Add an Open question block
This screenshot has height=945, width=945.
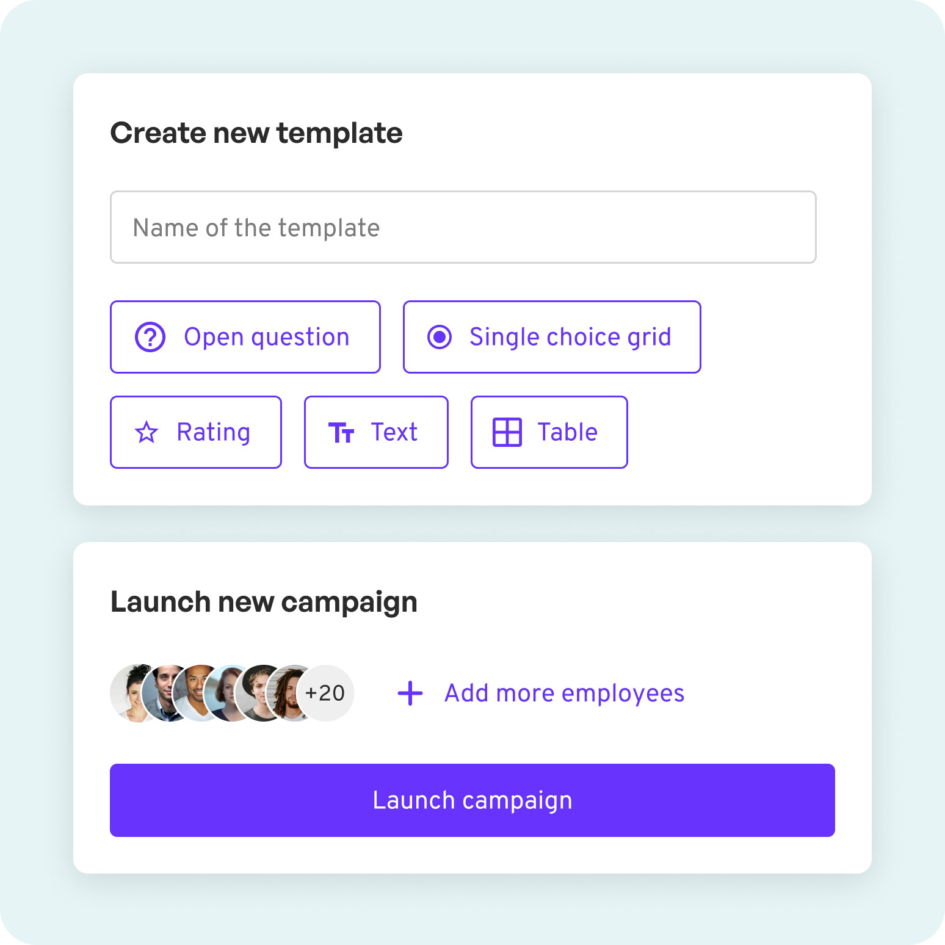245,337
